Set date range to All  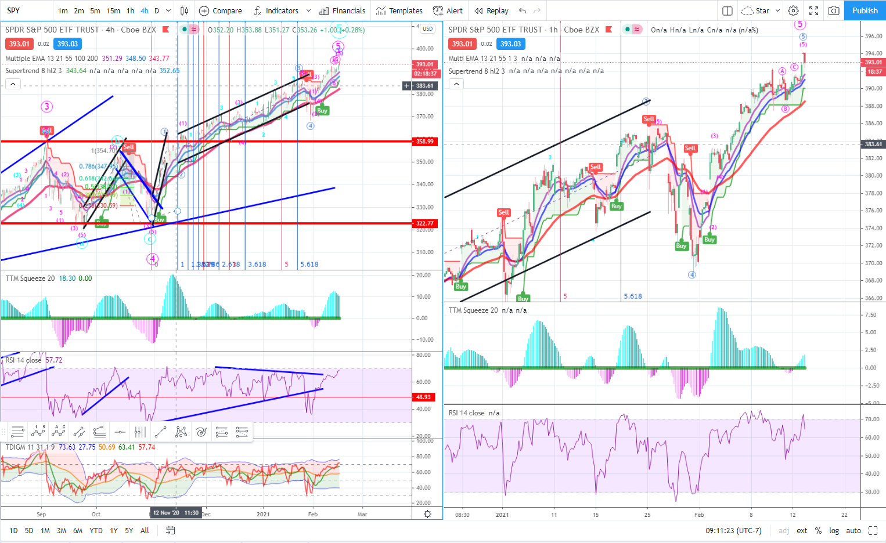[x=145, y=530]
